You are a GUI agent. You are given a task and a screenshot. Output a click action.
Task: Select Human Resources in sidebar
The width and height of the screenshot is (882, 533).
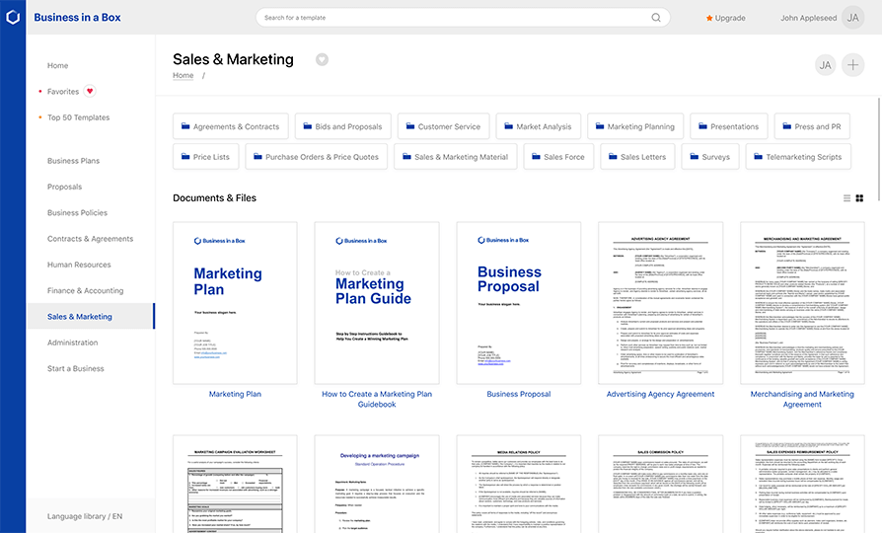point(79,265)
